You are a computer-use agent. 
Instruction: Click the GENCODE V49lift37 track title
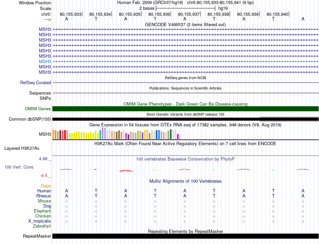click(185, 24)
